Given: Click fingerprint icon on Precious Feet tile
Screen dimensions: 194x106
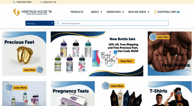Looking at the screenshot, I should pos(40,70).
